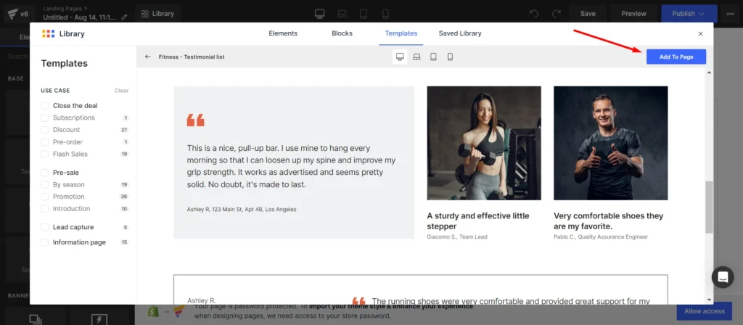Select laptop preview icon in template bar

416,57
